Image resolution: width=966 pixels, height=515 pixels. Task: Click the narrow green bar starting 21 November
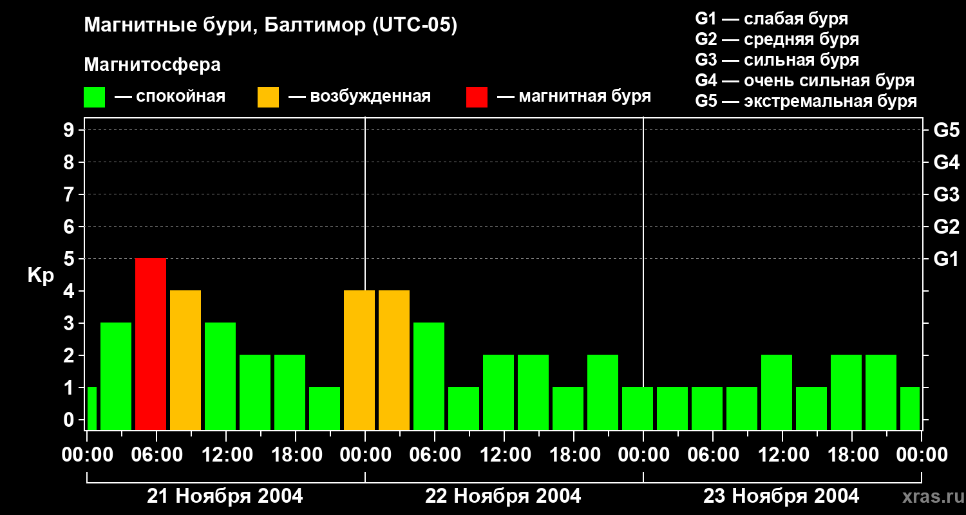point(91,408)
